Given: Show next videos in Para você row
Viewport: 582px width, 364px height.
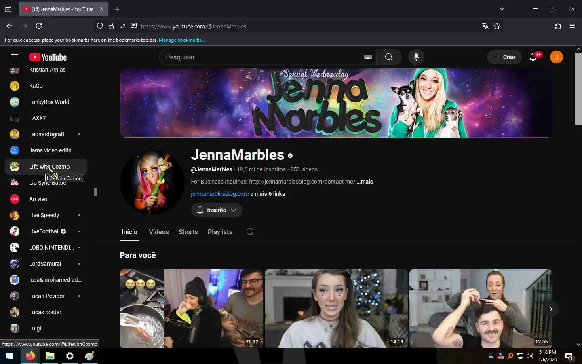Looking at the screenshot, I should 550,309.
